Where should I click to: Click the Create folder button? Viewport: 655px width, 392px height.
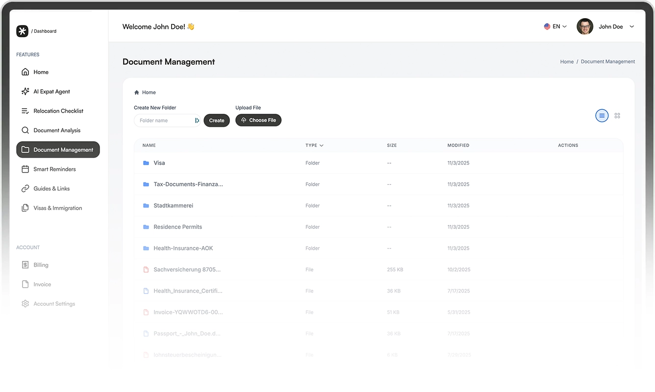point(217,121)
